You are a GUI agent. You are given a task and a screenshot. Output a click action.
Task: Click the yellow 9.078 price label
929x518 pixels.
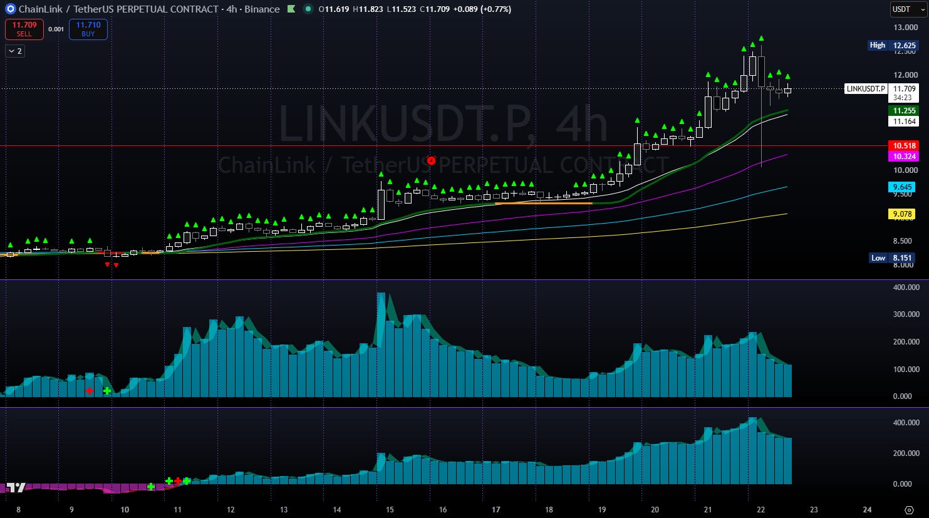pos(902,214)
